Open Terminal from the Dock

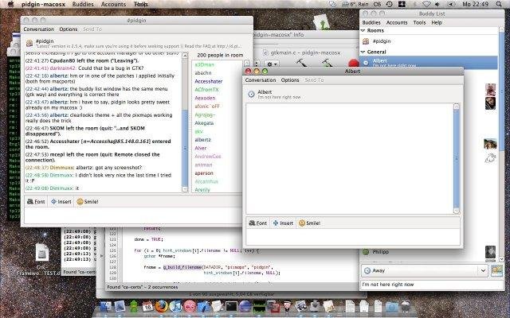231,306
